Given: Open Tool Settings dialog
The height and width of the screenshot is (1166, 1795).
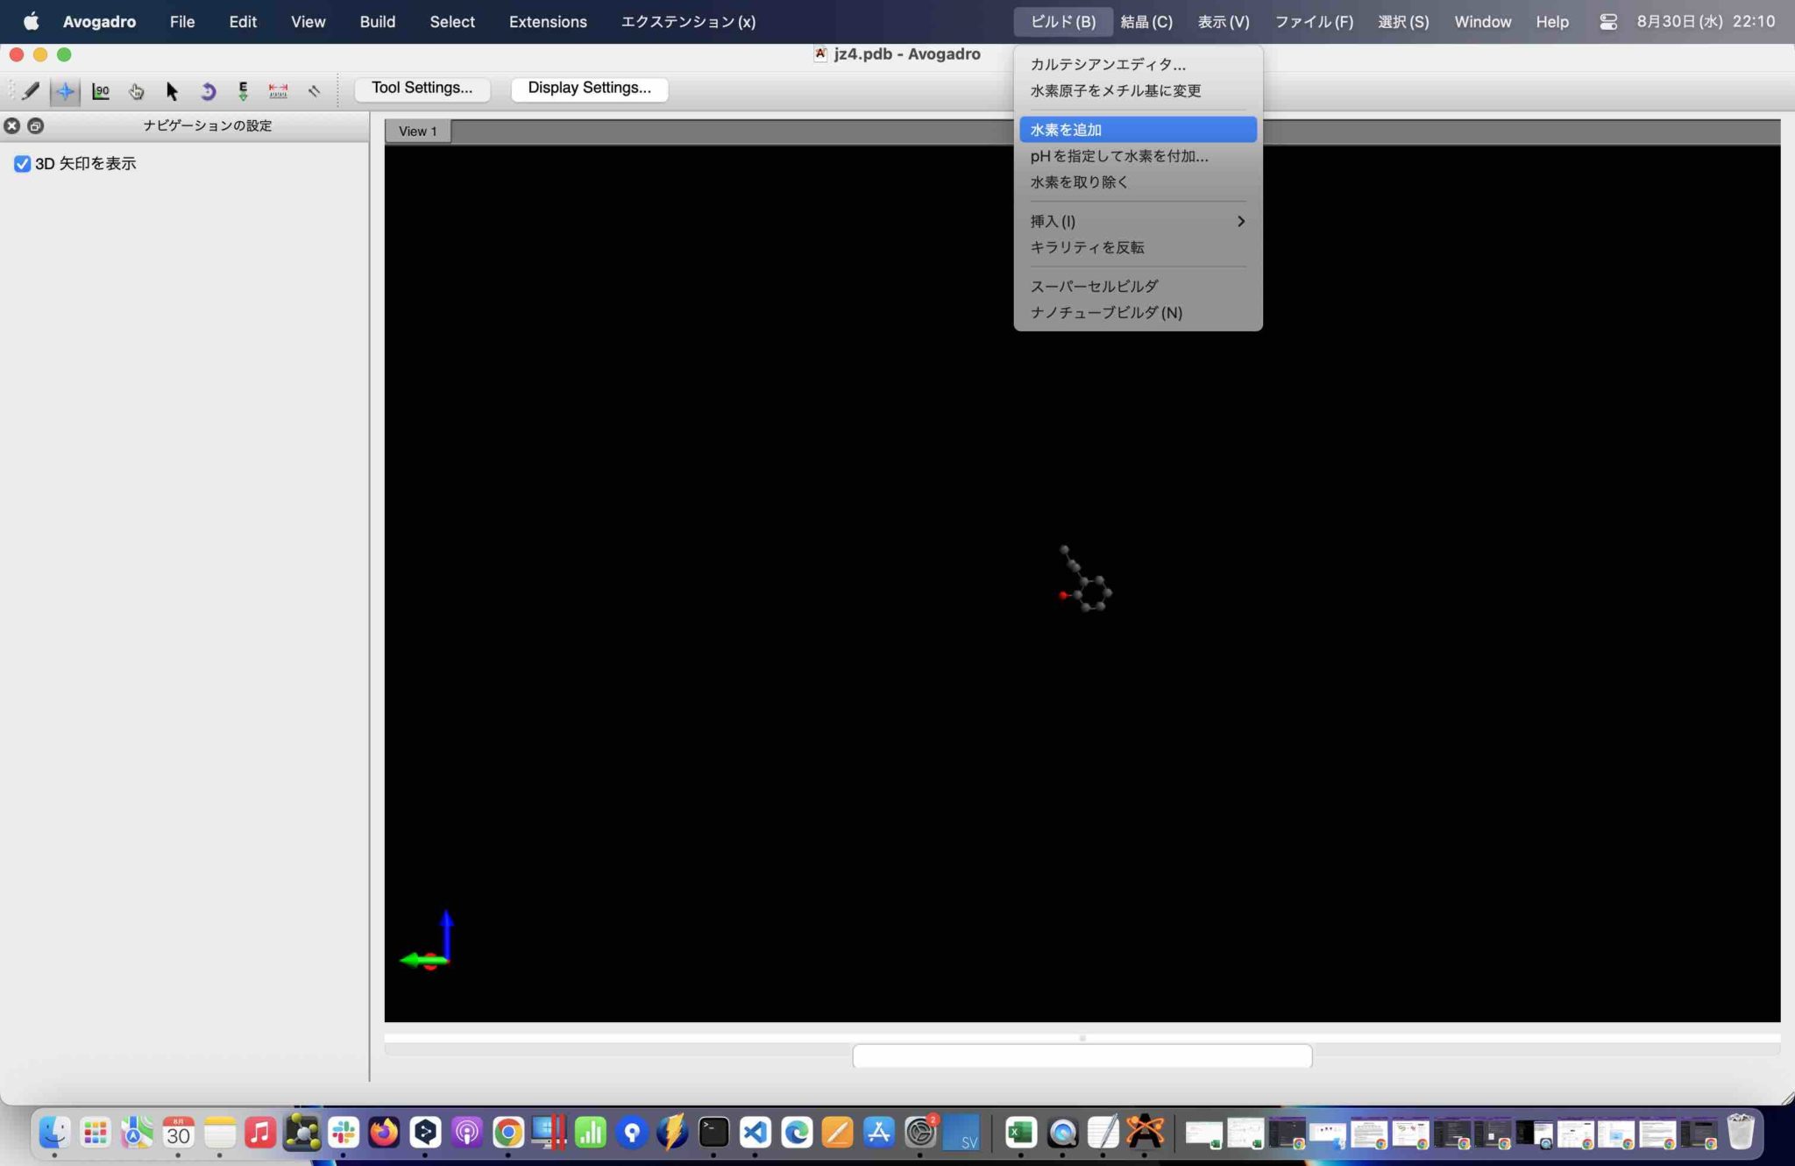Looking at the screenshot, I should (x=422, y=88).
